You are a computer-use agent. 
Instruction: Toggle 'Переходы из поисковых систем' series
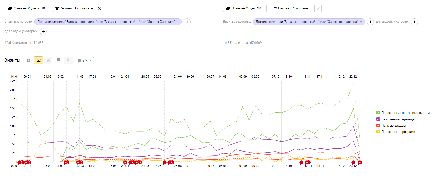pyautogui.click(x=378, y=113)
